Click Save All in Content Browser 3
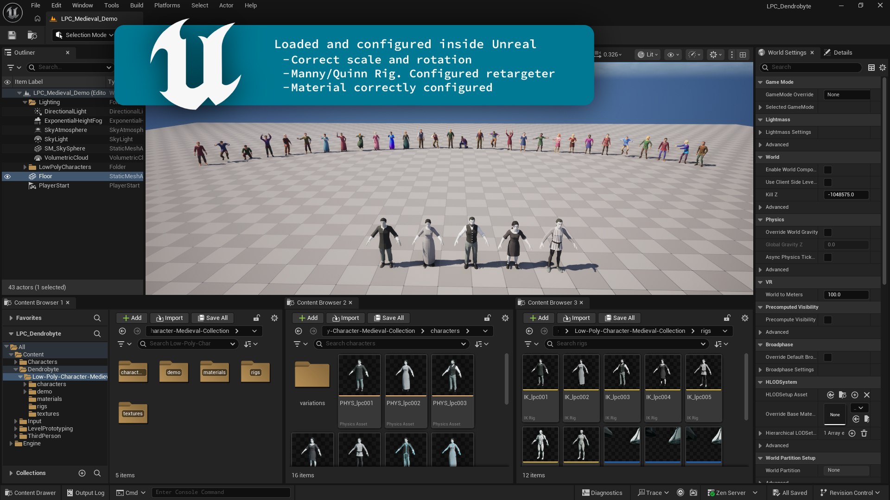890x500 pixels. point(619,318)
